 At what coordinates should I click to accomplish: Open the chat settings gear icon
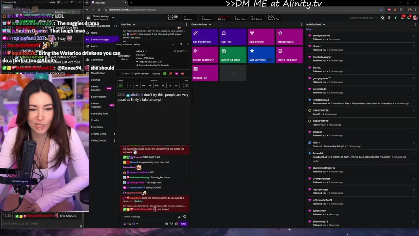coord(176,224)
